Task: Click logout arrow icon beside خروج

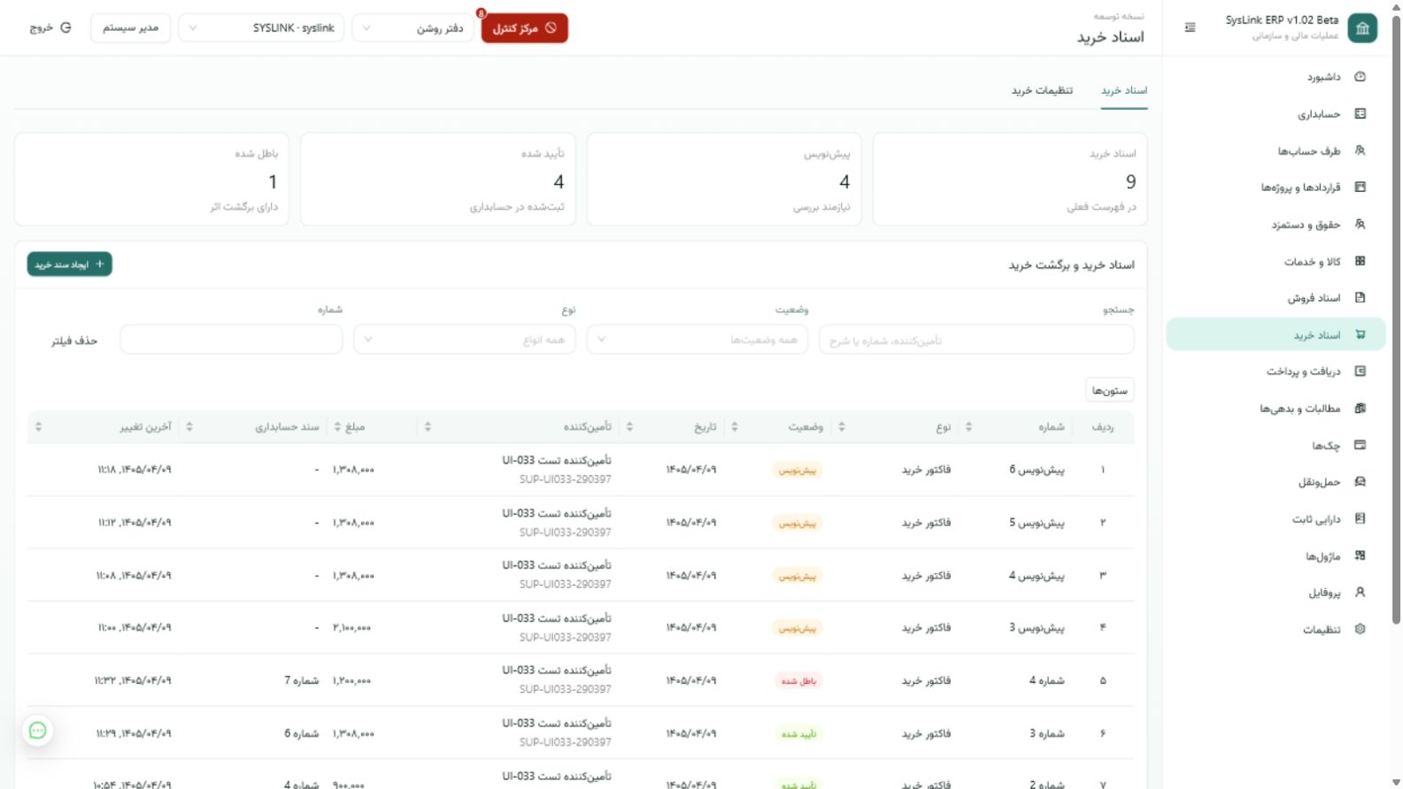Action: (x=66, y=28)
